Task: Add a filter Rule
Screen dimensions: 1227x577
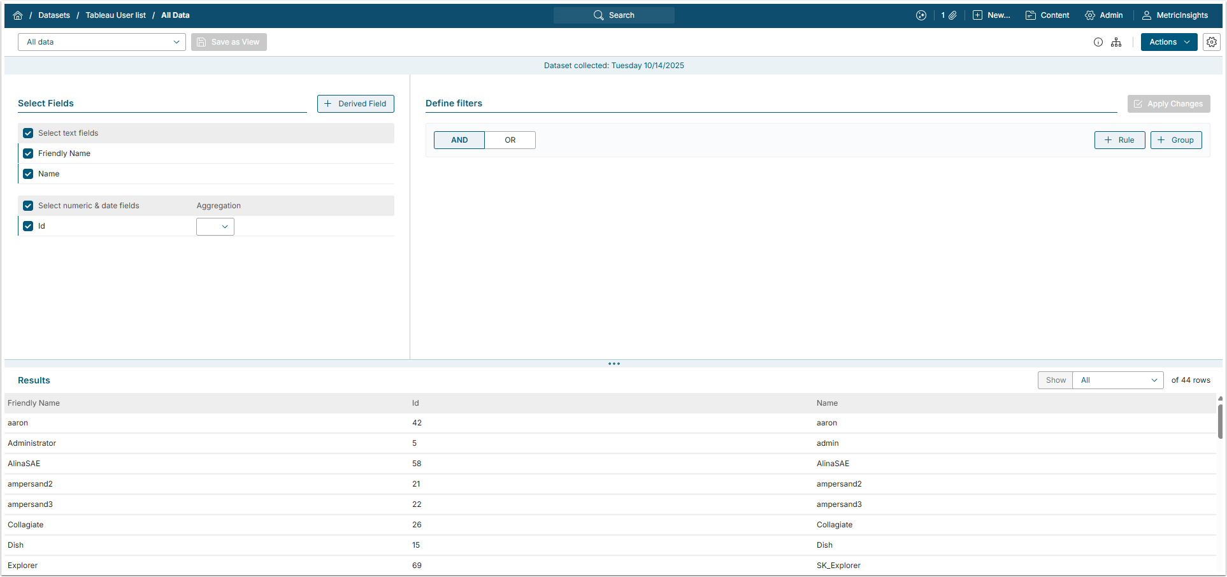Action: click(1119, 140)
